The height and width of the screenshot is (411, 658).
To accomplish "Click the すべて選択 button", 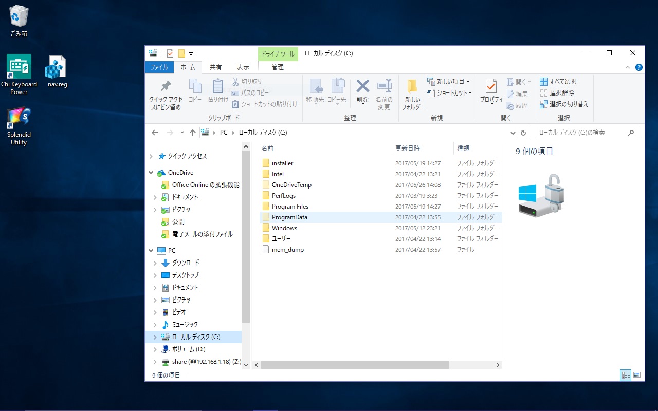I will (x=558, y=81).
